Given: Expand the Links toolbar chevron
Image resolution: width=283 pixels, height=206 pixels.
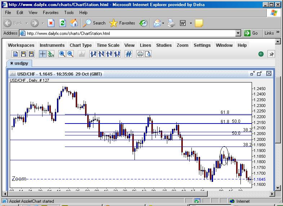Looking at the screenshot, I should pyautogui.click(x=278, y=32).
